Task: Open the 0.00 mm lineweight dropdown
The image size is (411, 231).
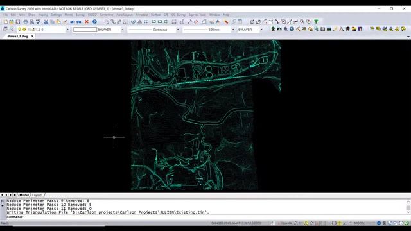Action: (x=232, y=30)
